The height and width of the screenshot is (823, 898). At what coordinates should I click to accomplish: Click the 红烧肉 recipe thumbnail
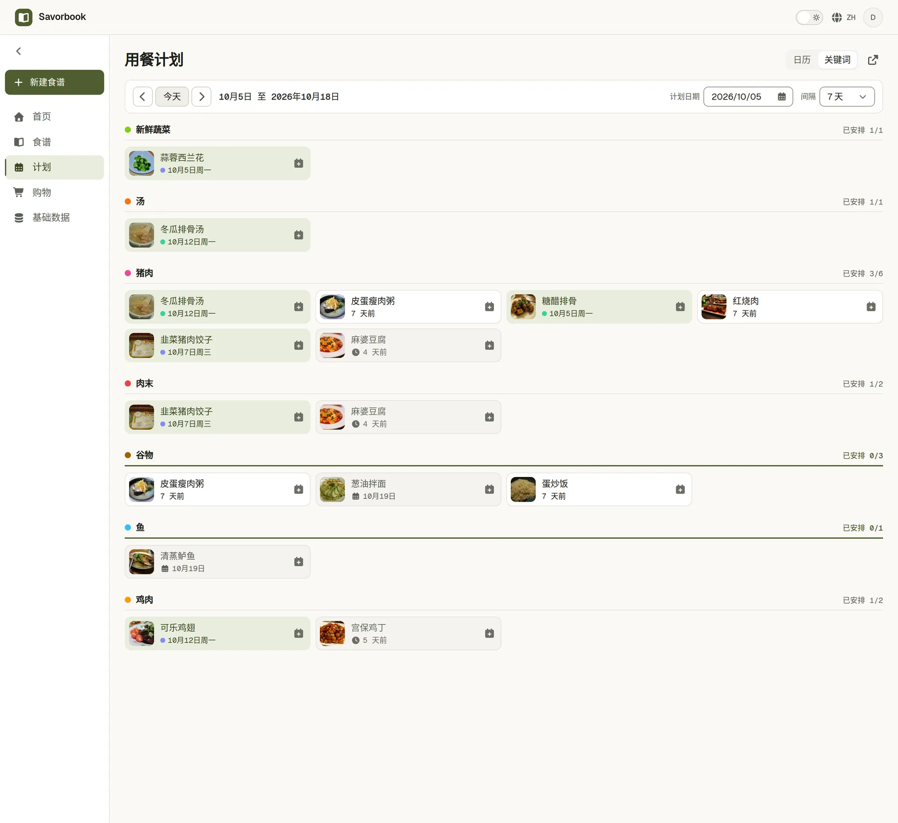(714, 307)
